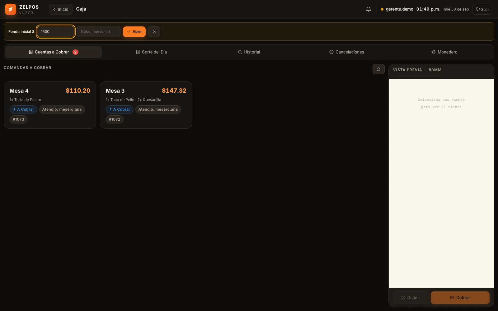The height and width of the screenshot is (311, 498).
Task: Click order number #1072
Action: 115,119
